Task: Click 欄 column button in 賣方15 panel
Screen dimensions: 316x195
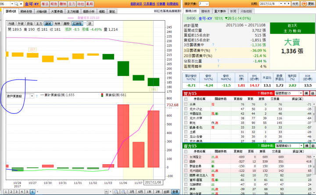Action: click(x=306, y=146)
